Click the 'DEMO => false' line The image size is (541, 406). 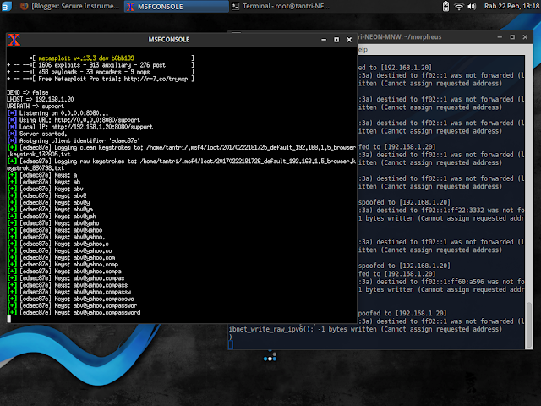pos(28,92)
